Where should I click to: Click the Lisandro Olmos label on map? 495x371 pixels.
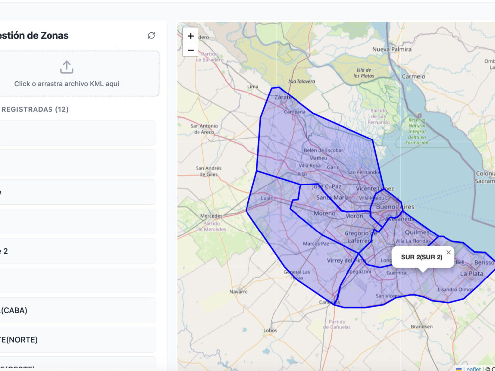pos(455,289)
